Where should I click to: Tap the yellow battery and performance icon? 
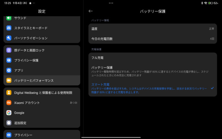[x=9, y=80]
